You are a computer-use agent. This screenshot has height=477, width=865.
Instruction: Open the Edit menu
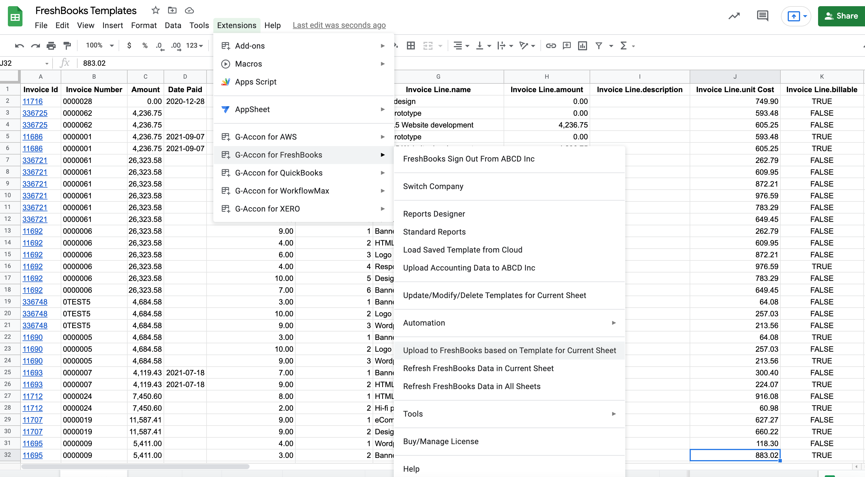coord(62,26)
